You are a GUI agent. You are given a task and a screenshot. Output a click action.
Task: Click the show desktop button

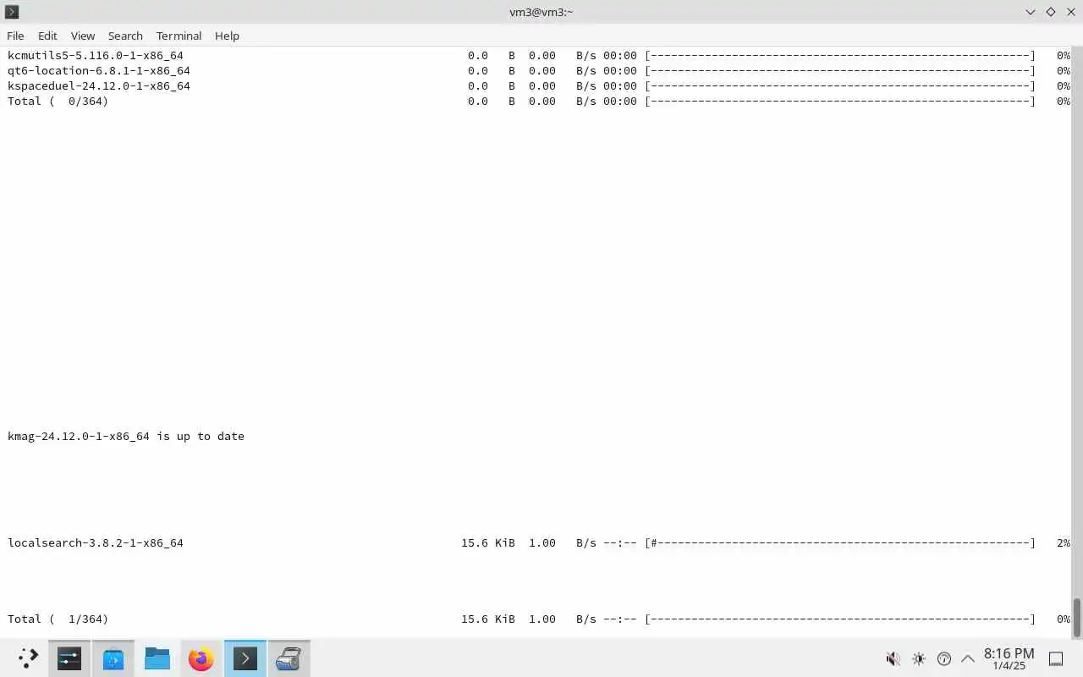pos(1056,658)
